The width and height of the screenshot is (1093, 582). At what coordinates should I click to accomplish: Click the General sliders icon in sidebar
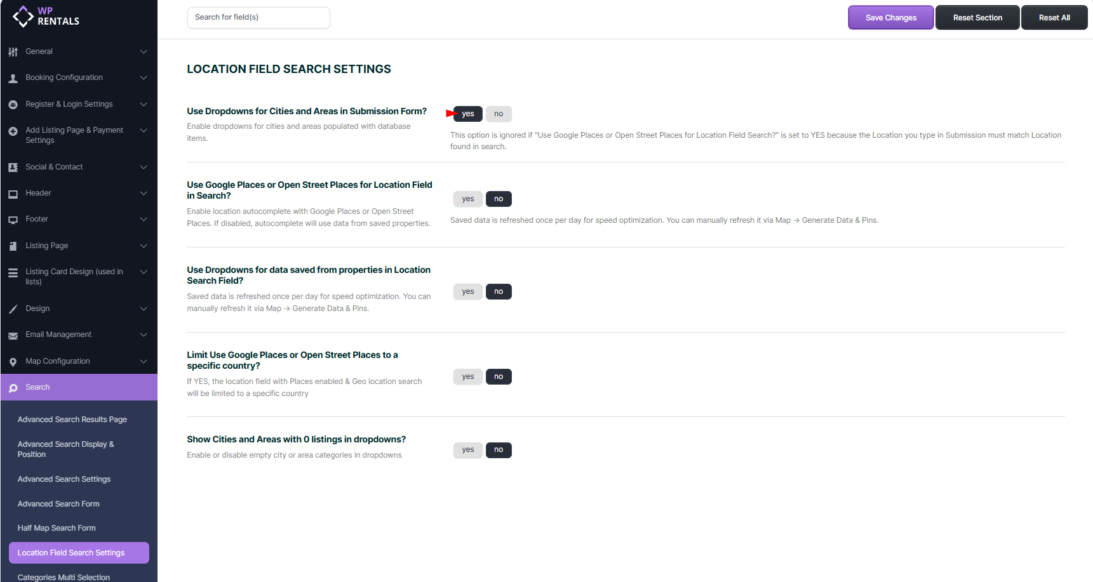click(13, 52)
